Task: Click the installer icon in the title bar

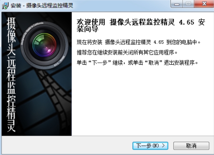Action: [x=5, y=6]
